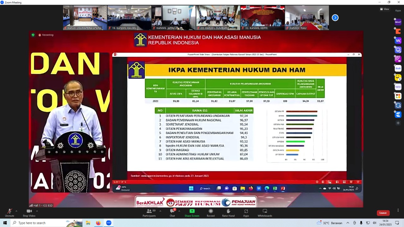
Task: Expand the Participants options chevron
Action: coord(160,211)
